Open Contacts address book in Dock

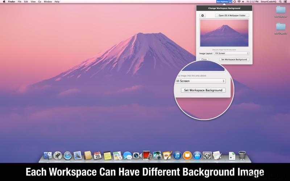[88, 156]
